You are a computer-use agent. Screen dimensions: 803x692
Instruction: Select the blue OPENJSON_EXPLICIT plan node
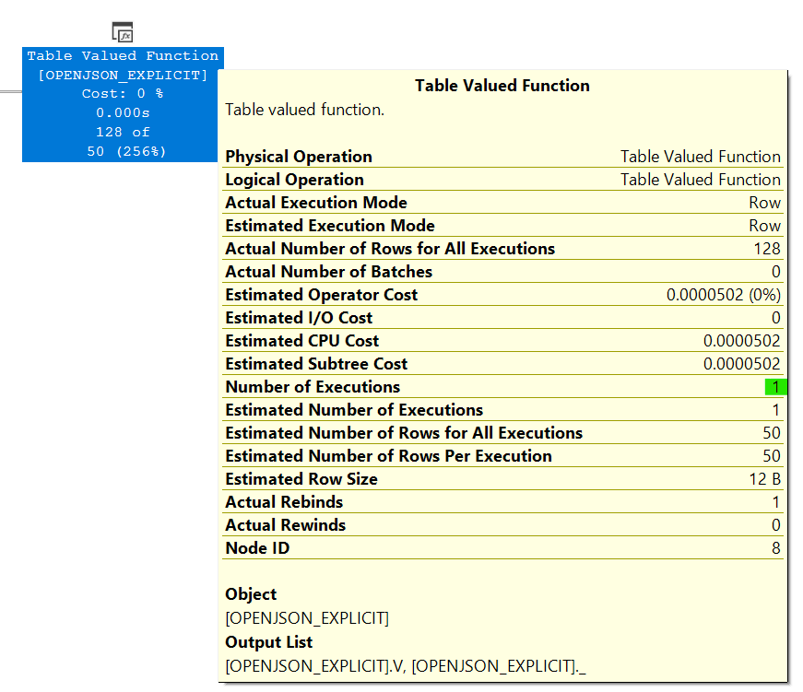[123, 104]
